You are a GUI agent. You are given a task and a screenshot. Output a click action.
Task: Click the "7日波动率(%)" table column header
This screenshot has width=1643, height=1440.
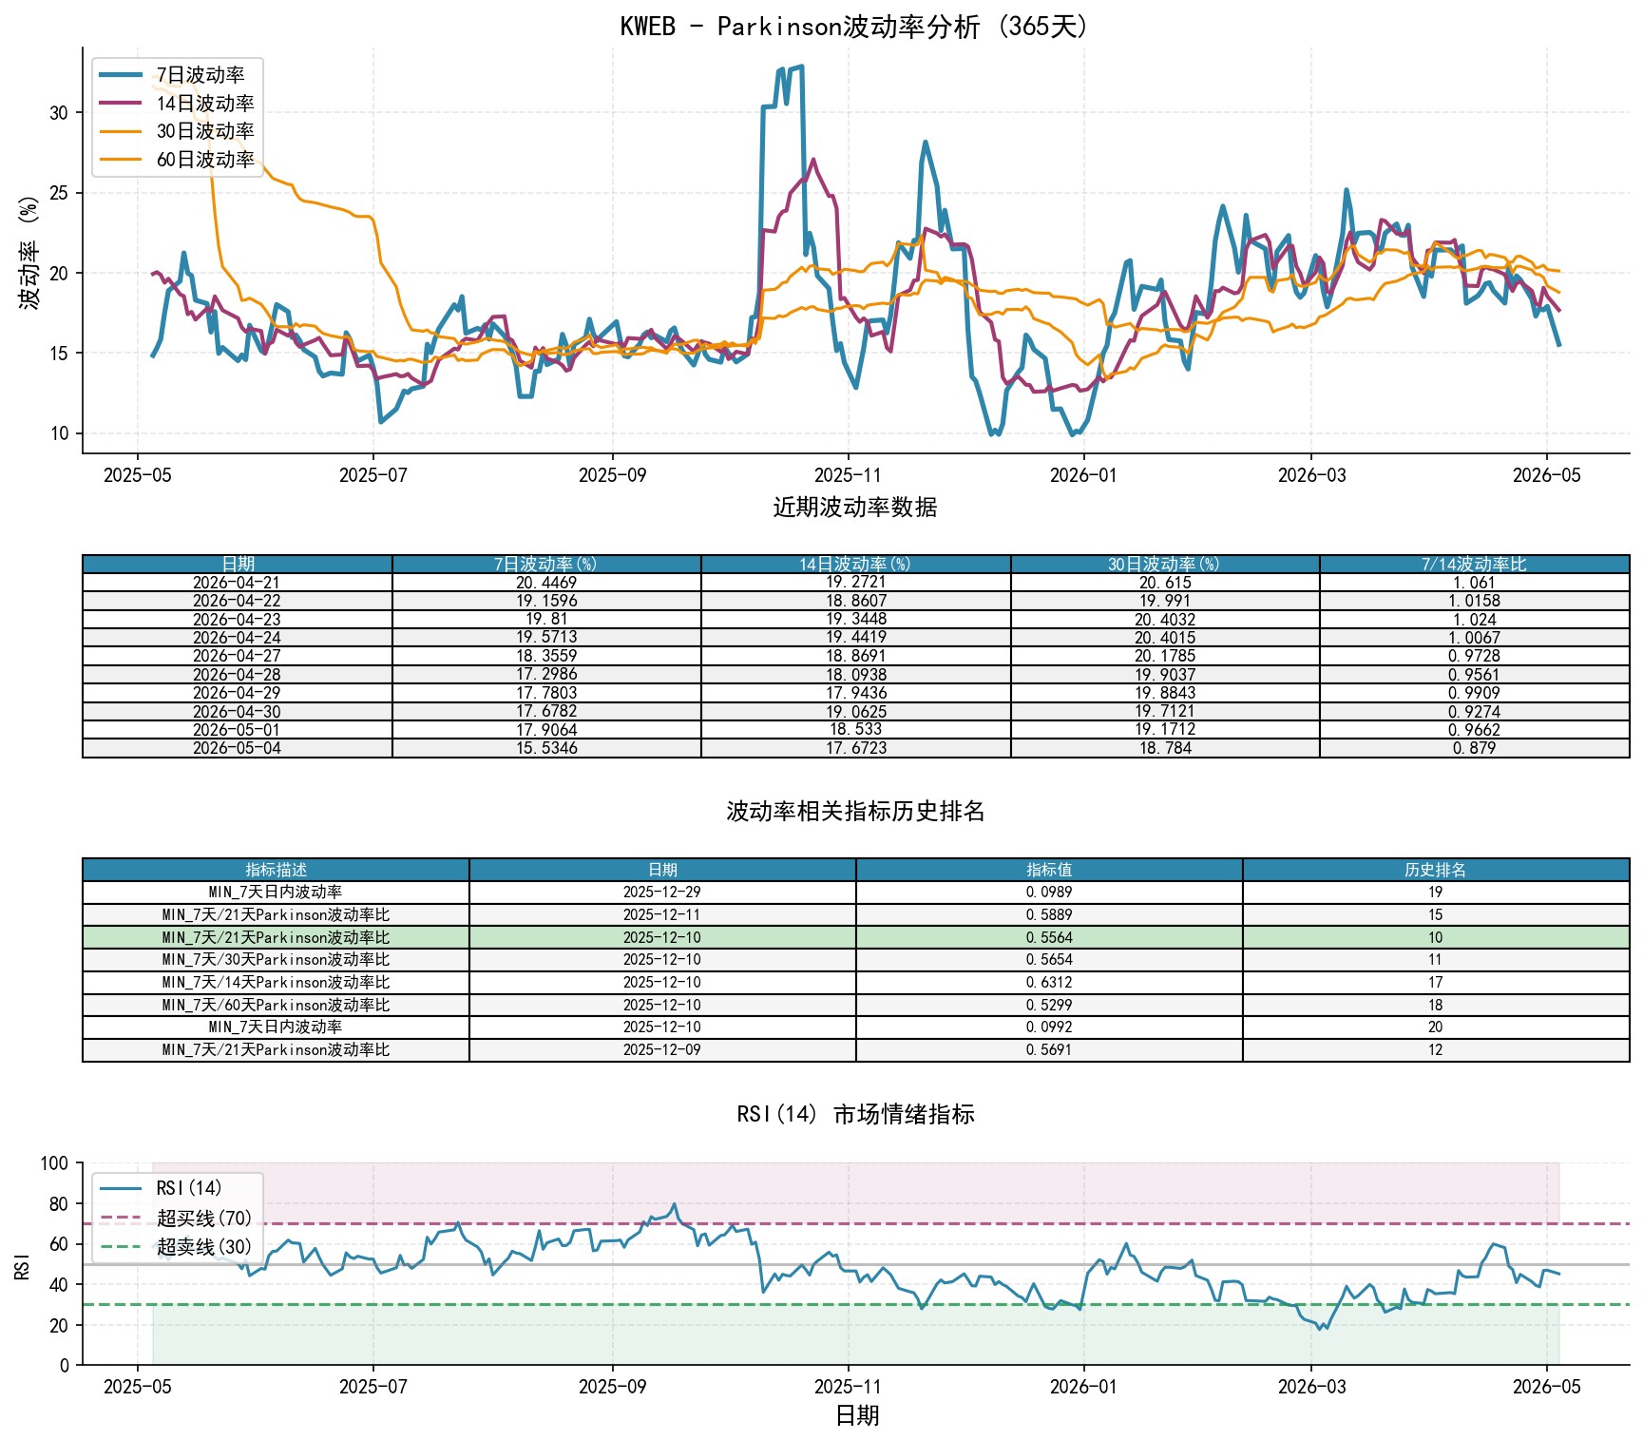(546, 564)
